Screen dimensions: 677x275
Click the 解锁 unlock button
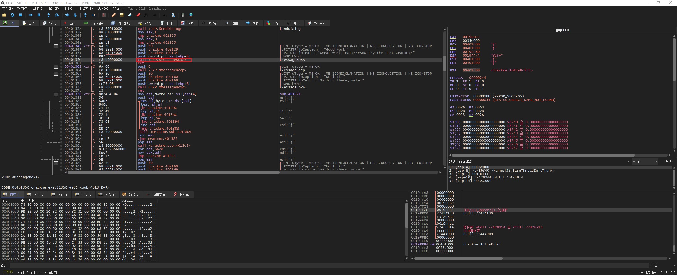coord(668,162)
